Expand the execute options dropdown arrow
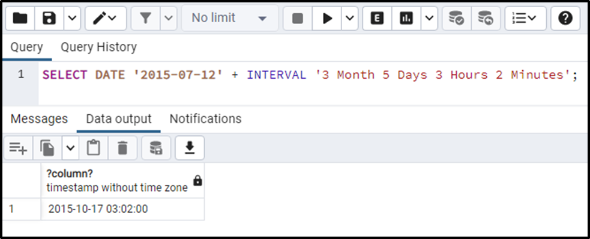 click(349, 18)
